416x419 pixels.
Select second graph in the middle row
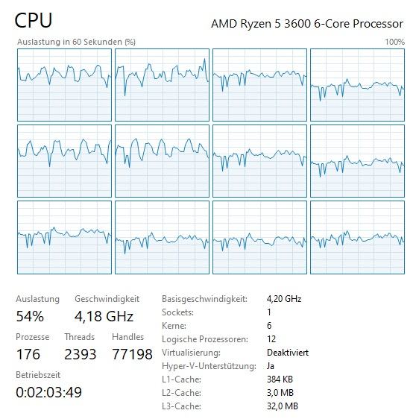coord(163,161)
